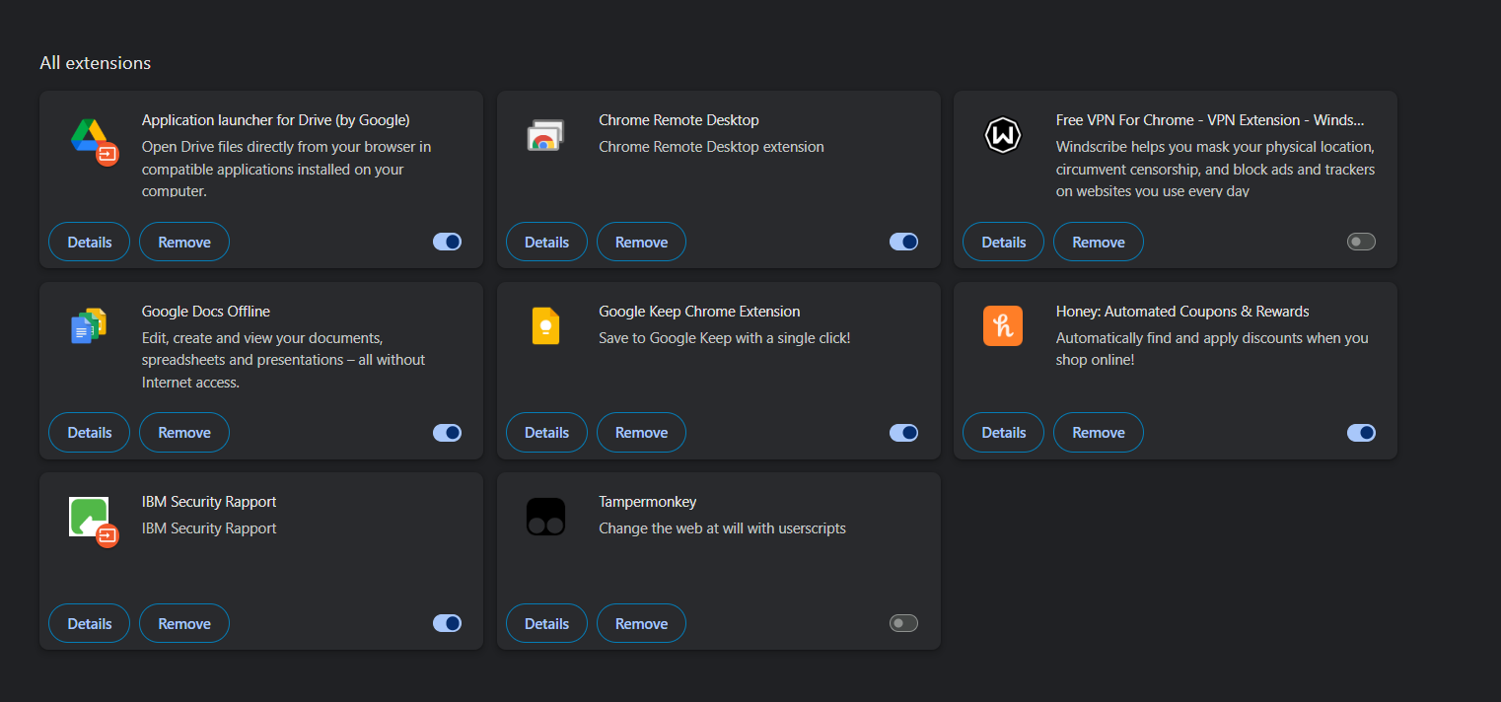The height and width of the screenshot is (702, 1501).
Task: Open Details for Chrome Remote Desktop
Action: 546,242
